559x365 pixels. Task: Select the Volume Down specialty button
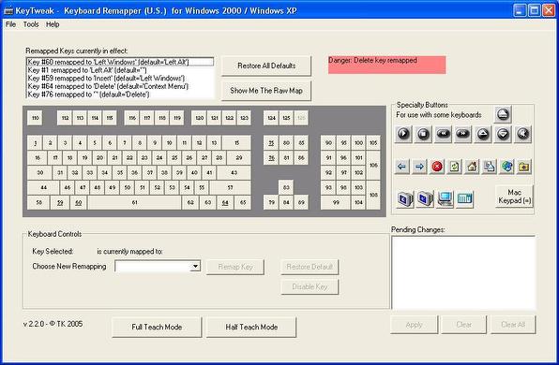503,134
